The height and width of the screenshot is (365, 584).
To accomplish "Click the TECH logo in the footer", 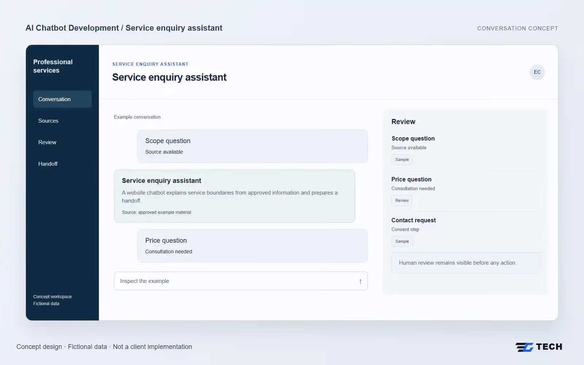I will point(539,347).
